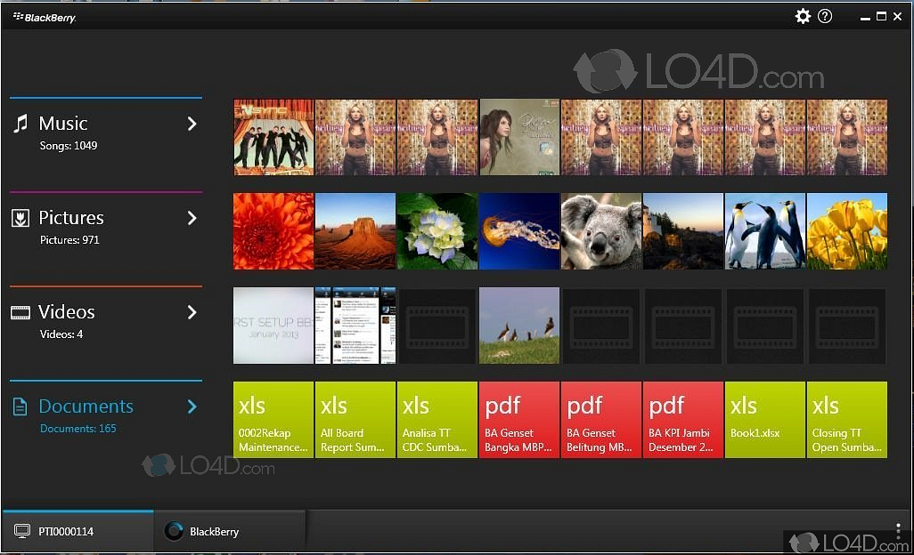Open the lighthouse coast picture
Viewport: 914px width, 555px height.
(x=683, y=231)
